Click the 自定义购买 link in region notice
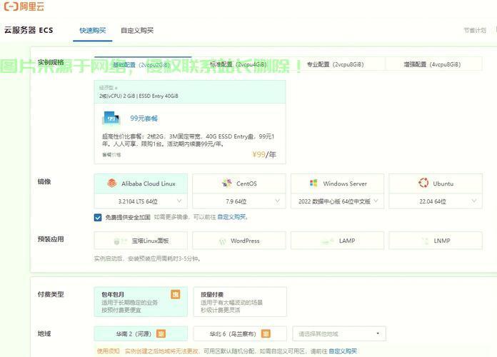The image size is (497, 357). (x=343, y=351)
